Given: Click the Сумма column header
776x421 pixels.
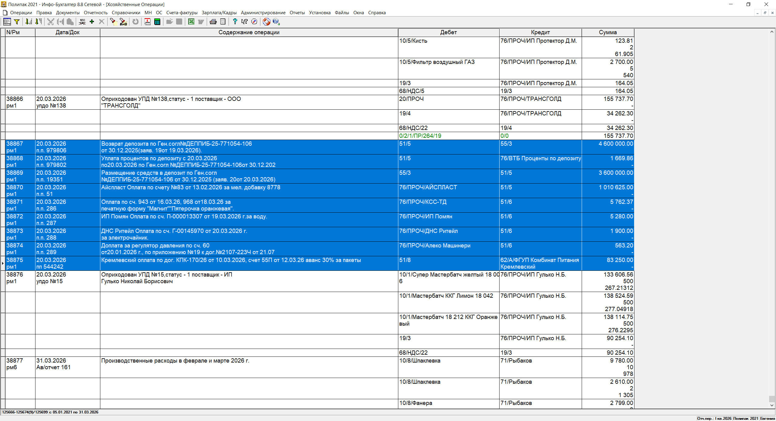Looking at the screenshot, I should coord(607,32).
